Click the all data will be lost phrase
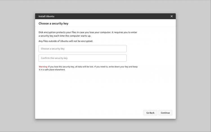Image resolution: width=211 pixels, height=132 pixels. tap(84, 67)
